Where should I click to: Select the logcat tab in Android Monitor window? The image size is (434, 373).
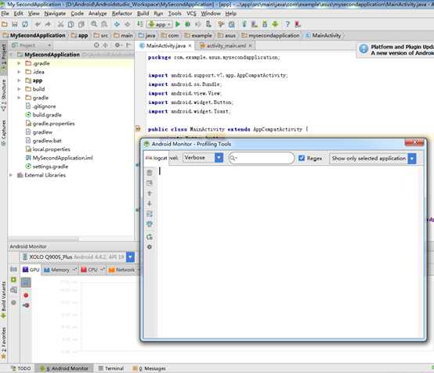(x=157, y=158)
